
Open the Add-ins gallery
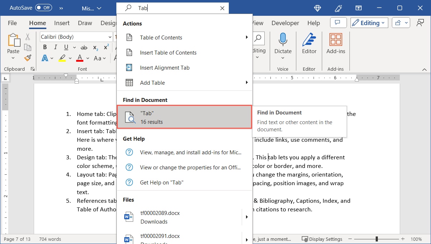(335, 43)
